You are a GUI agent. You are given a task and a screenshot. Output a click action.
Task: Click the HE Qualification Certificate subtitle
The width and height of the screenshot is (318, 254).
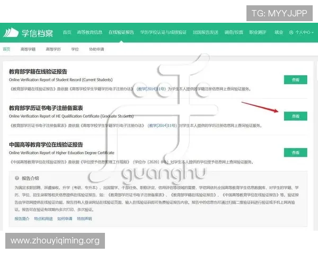[x=71, y=116]
